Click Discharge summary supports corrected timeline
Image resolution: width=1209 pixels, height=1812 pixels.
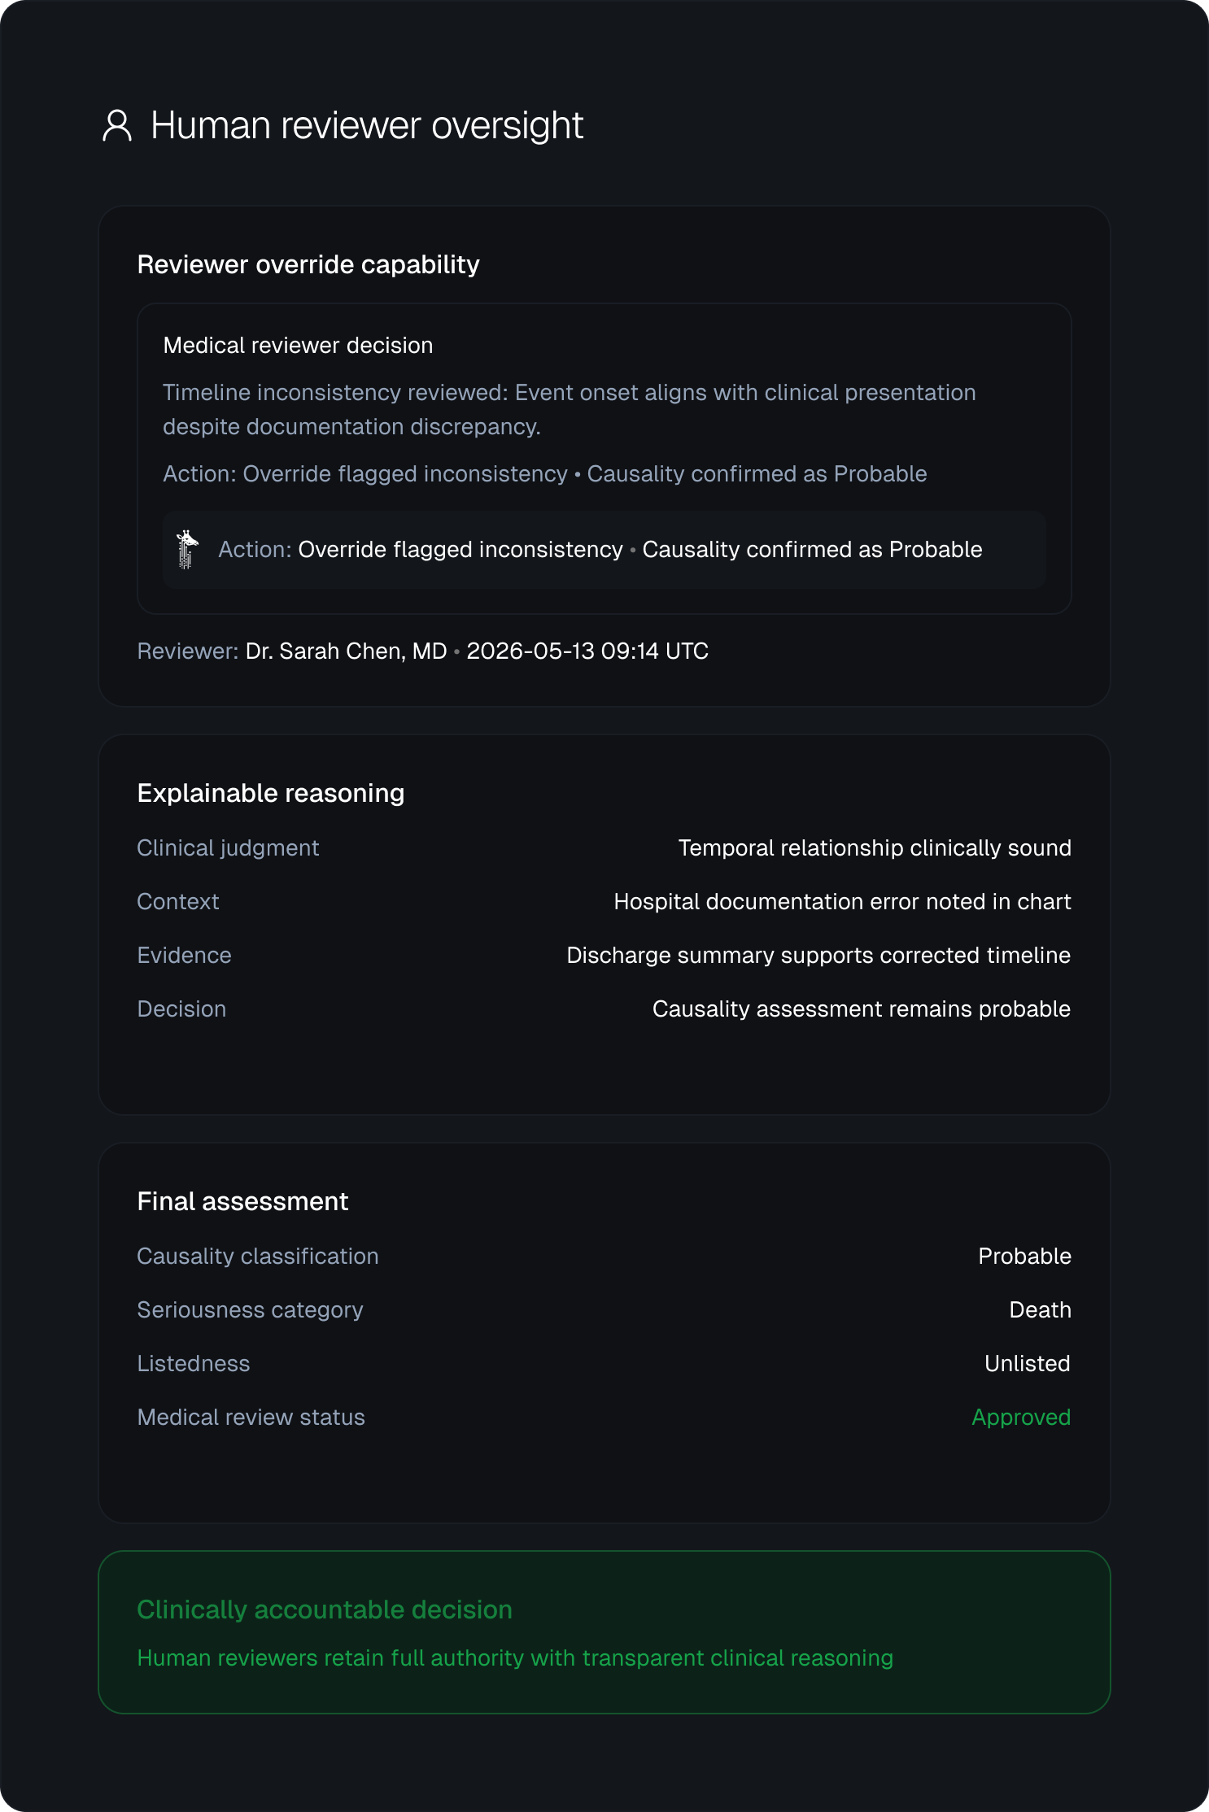coord(818,956)
